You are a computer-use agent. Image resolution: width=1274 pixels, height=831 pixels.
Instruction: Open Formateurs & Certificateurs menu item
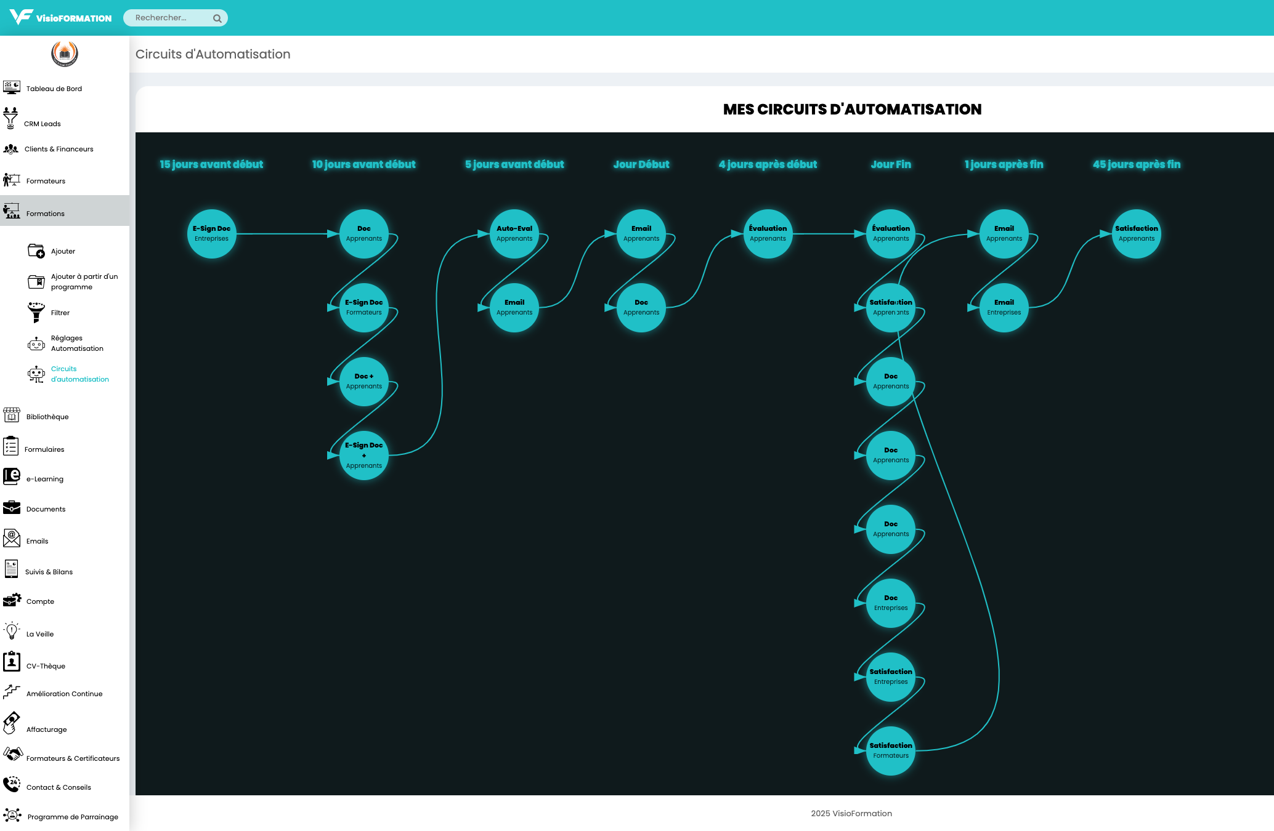click(73, 758)
